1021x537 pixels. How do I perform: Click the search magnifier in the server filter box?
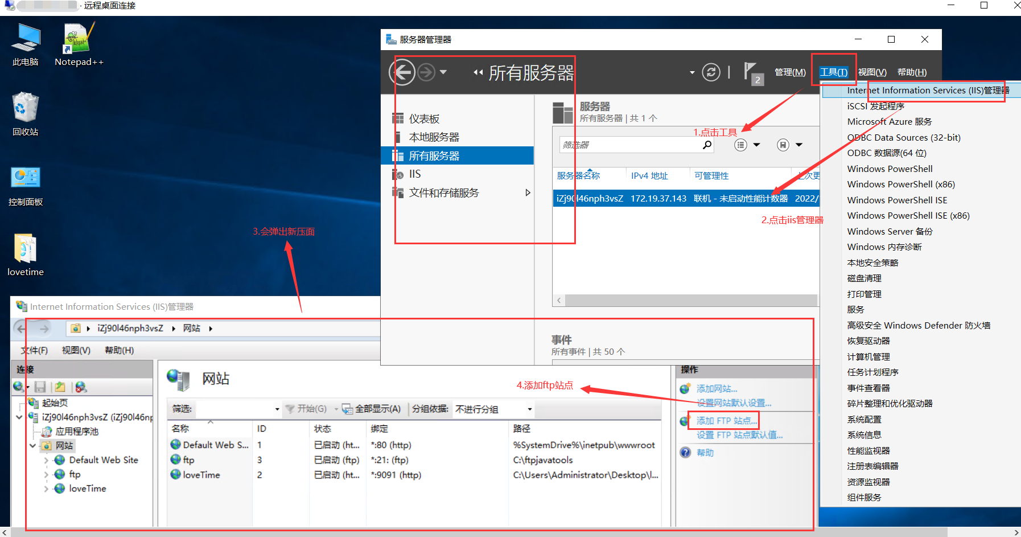707,144
